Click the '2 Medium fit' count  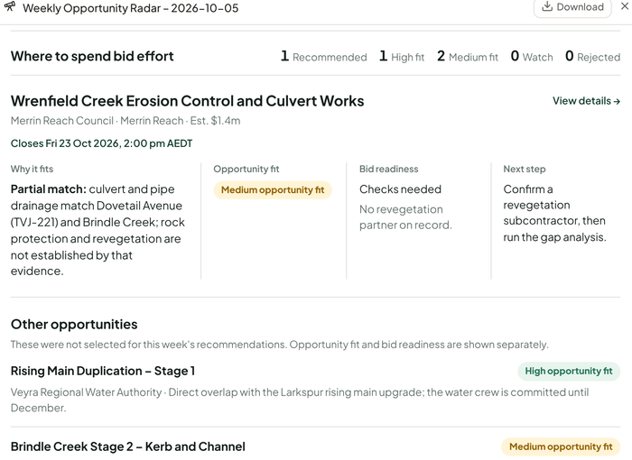468,57
